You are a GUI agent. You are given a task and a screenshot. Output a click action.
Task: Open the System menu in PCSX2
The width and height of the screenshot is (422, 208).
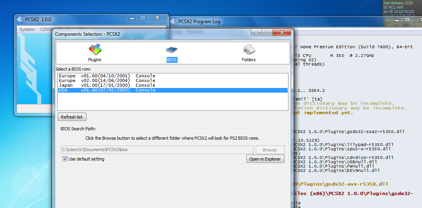pos(27,29)
